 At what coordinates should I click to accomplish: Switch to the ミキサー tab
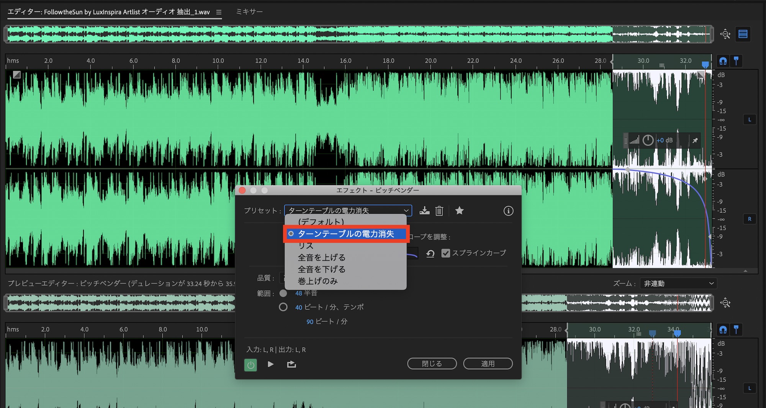pos(249,12)
